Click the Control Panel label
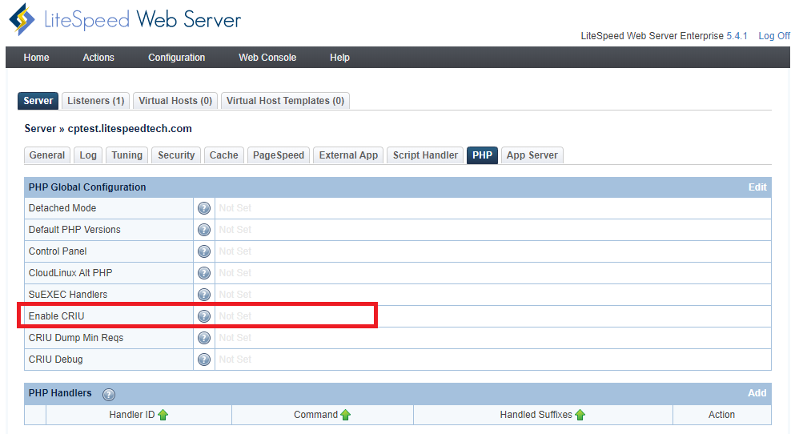This screenshot has width=803, height=434. click(58, 251)
